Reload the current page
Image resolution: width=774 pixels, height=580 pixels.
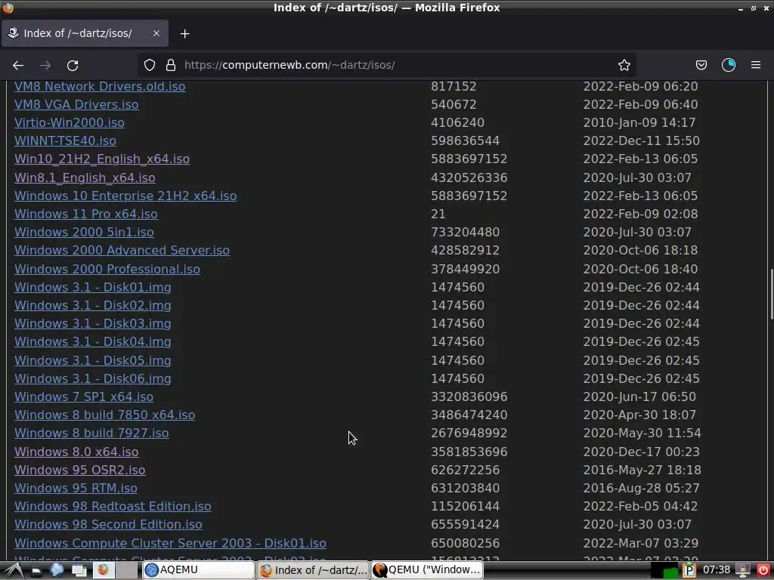click(73, 65)
